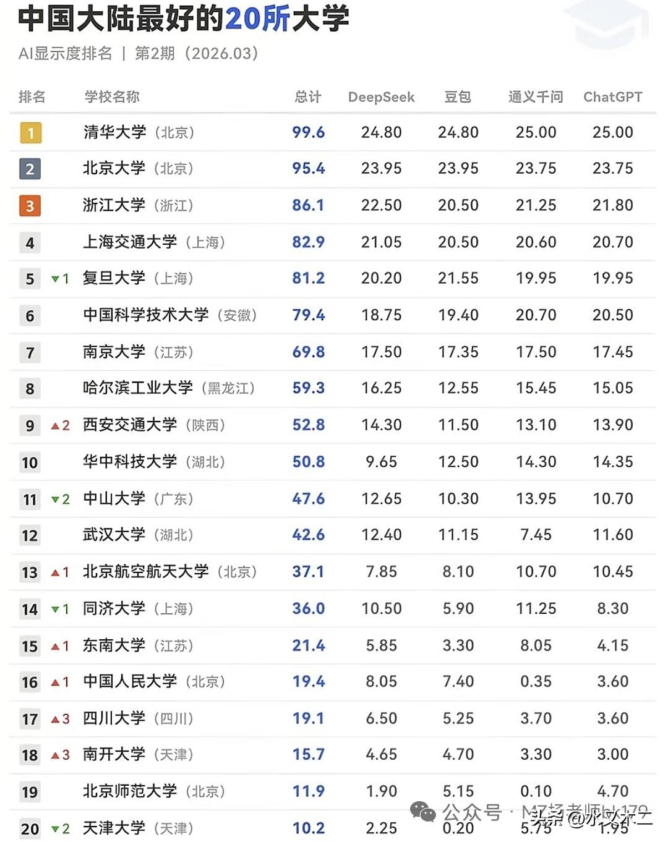The height and width of the screenshot is (842, 668).
Task: Click 通义千问 value 0.35 for 中国人民大学
Action: pos(536,681)
